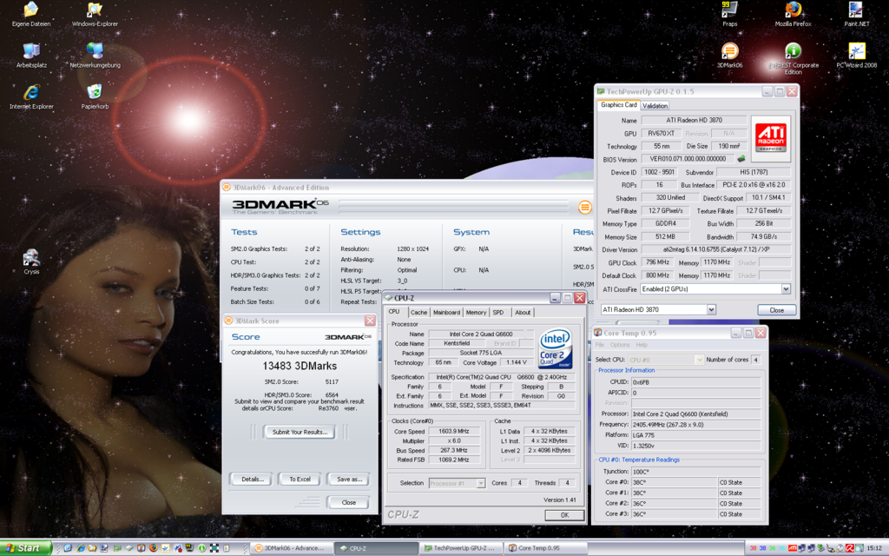The image size is (889, 556).
Task: Click the 13483 3DMarks score text
Action: 300,366
